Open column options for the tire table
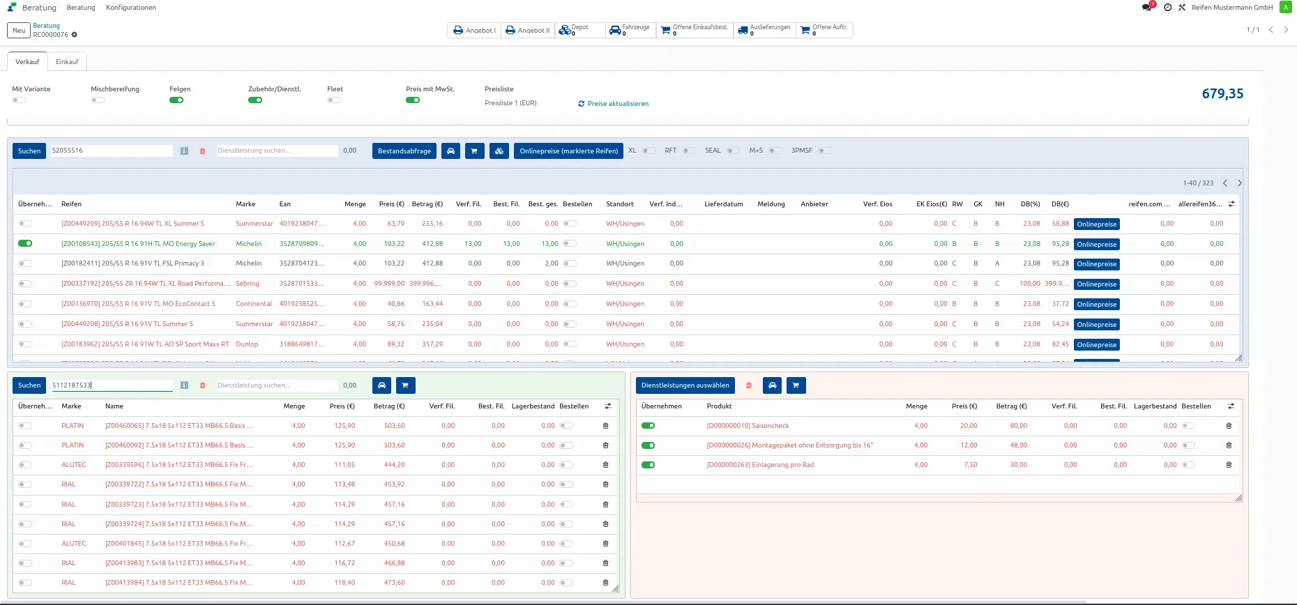Viewport: 1297px width, 605px height. pyautogui.click(x=1231, y=204)
